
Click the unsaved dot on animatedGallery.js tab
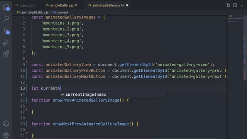click(127, 5)
